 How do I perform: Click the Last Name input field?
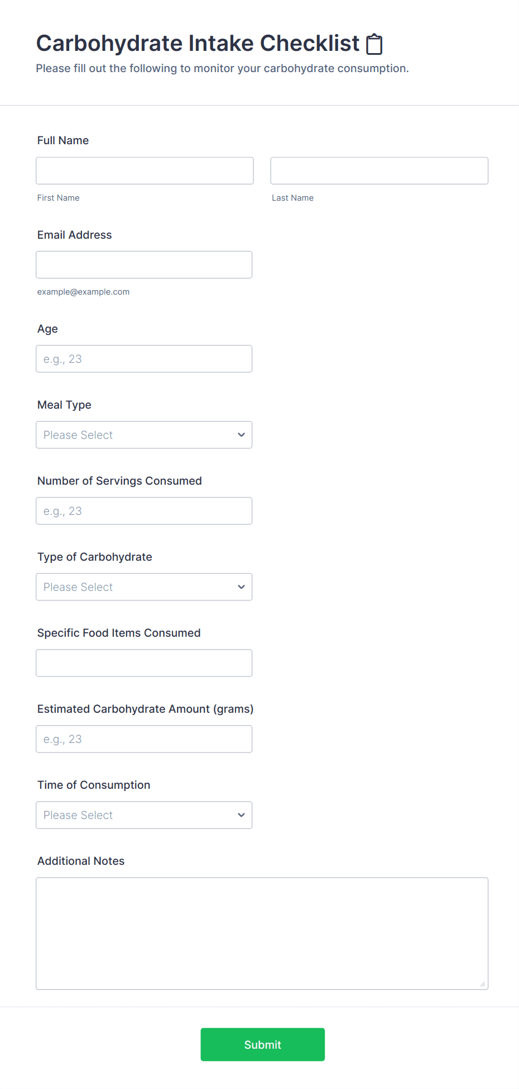[x=379, y=171]
